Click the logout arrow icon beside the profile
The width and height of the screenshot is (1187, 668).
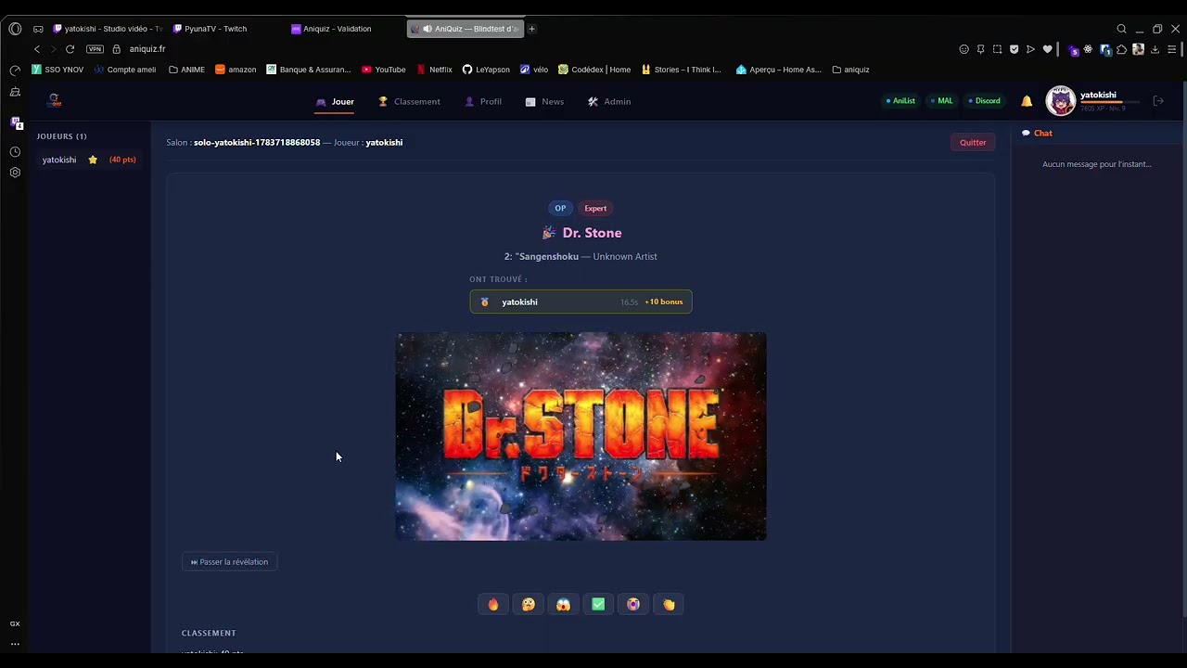coord(1158,101)
